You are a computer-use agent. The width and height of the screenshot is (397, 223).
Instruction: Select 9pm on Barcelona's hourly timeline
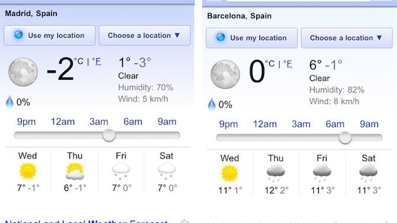pos(228,124)
